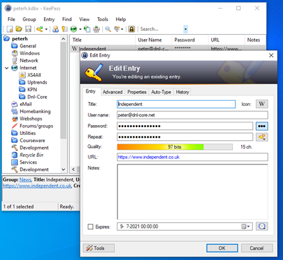
Task: Open the Add Entry dropdown arrow
Action: pos(46,29)
